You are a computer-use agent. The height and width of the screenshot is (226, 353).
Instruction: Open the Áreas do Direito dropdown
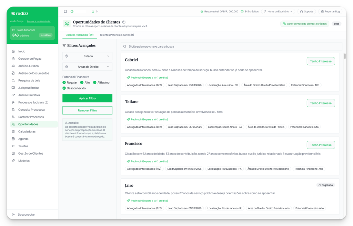(87, 66)
